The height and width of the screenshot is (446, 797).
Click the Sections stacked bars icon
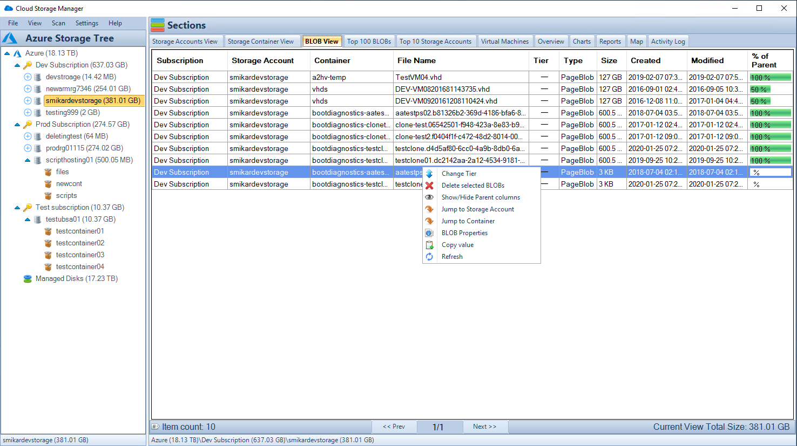(158, 25)
